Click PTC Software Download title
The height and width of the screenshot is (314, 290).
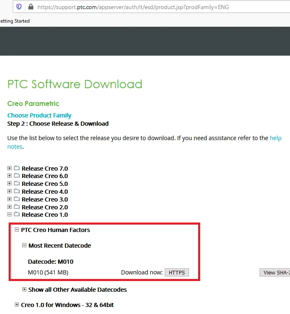pos(75,84)
